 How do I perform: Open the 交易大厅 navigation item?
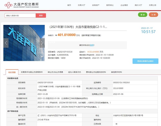[81, 5]
